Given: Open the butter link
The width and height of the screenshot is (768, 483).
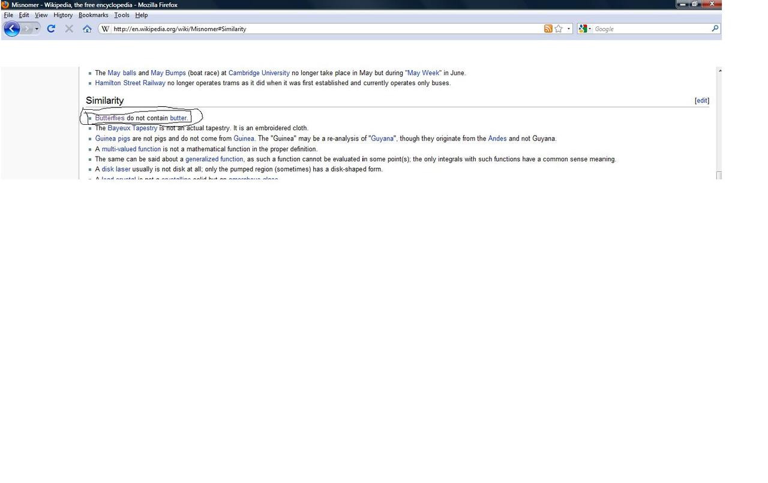Looking at the screenshot, I should (178, 118).
